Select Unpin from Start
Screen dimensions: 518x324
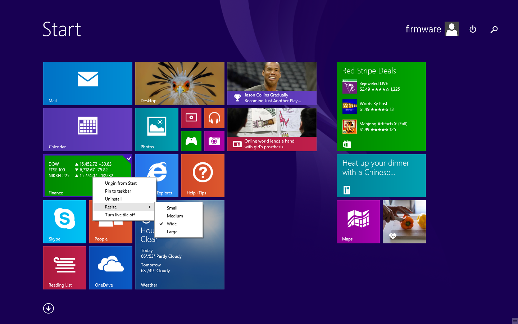tap(124, 183)
